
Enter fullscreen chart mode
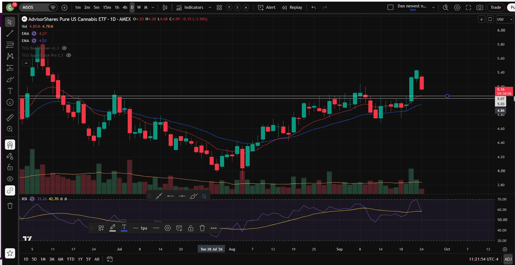(x=469, y=7)
